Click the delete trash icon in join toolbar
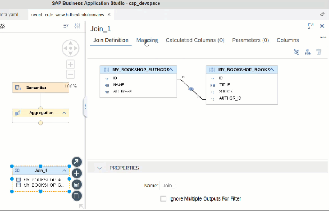 point(319,52)
